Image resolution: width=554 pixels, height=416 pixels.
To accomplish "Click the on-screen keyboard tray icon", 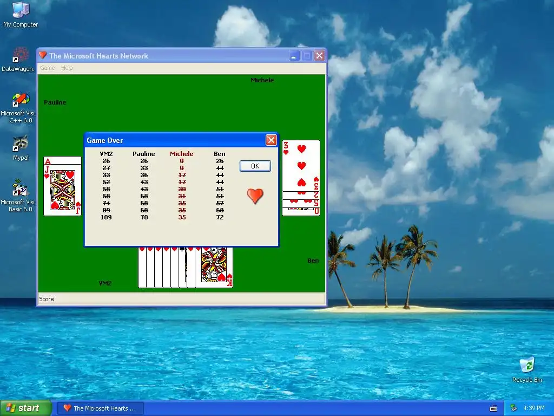I will click(x=493, y=408).
